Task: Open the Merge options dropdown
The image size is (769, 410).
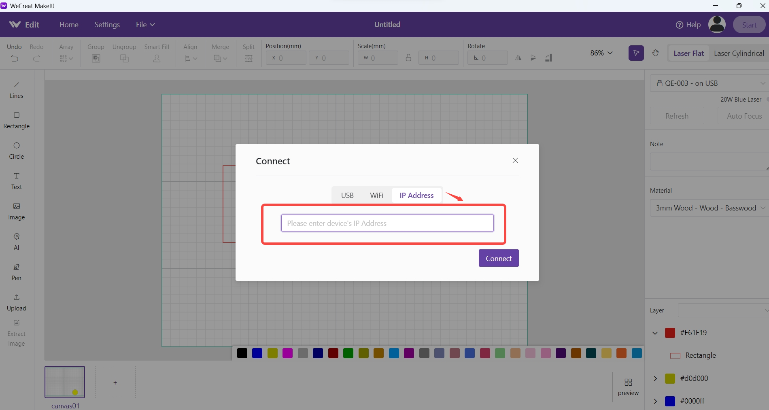Action: [x=220, y=59]
